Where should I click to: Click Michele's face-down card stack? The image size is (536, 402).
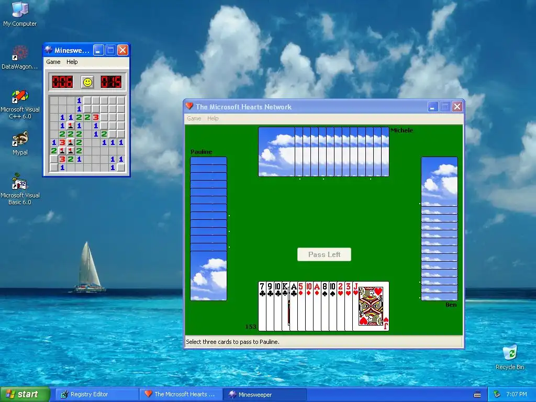pyautogui.click(x=323, y=152)
